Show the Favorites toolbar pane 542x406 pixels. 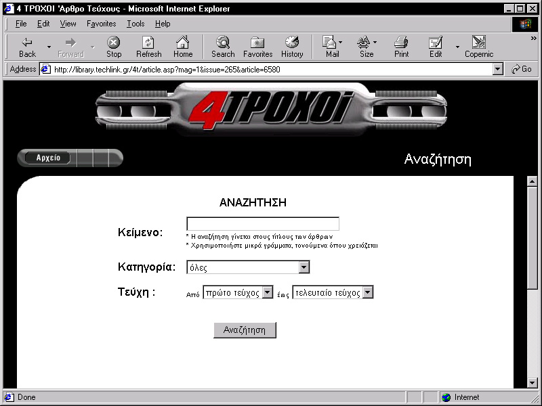pos(258,47)
